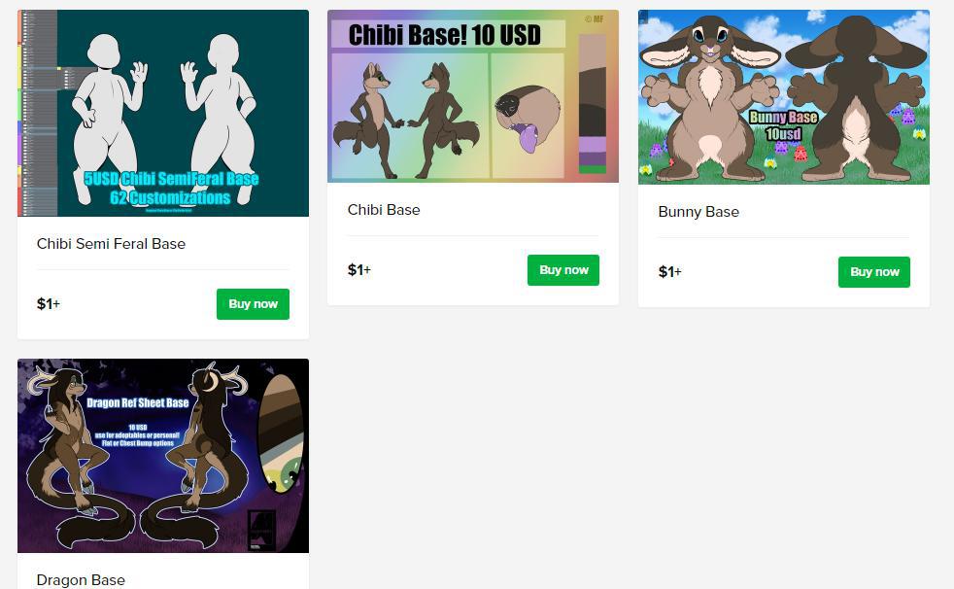
Task: Click the $1+ price under Chibi Base
Action: pos(359,269)
